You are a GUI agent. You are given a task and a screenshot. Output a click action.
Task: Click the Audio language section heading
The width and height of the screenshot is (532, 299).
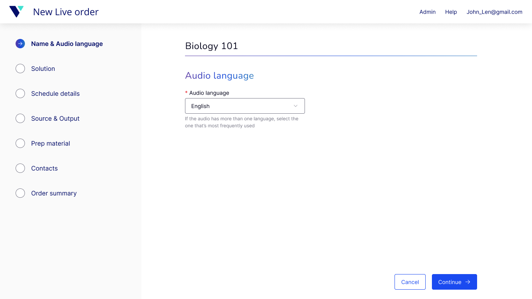click(x=220, y=76)
